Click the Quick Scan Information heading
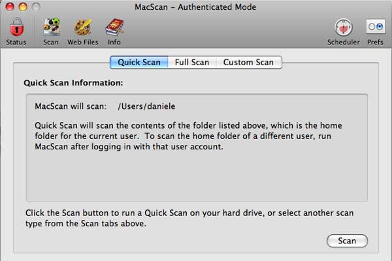392x261 pixels. point(73,84)
